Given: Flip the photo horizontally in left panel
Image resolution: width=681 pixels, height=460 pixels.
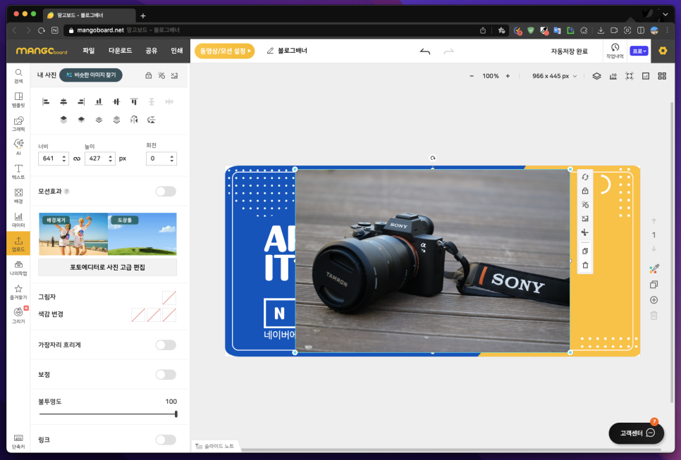Looking at the screenshot, I should [x=134, y=120].
